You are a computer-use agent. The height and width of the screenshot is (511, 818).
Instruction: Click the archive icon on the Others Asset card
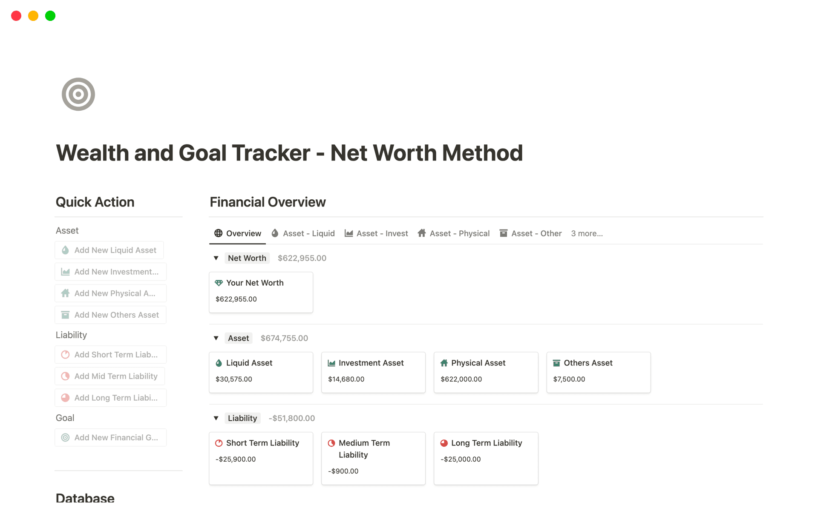click(x=556, y=363)
